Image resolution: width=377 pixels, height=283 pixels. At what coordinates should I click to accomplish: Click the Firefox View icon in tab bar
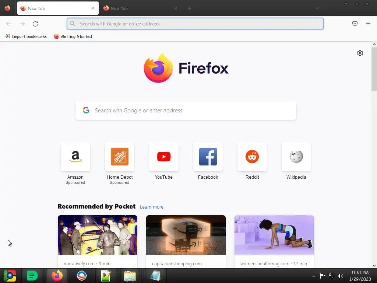(x=7, y=8)
